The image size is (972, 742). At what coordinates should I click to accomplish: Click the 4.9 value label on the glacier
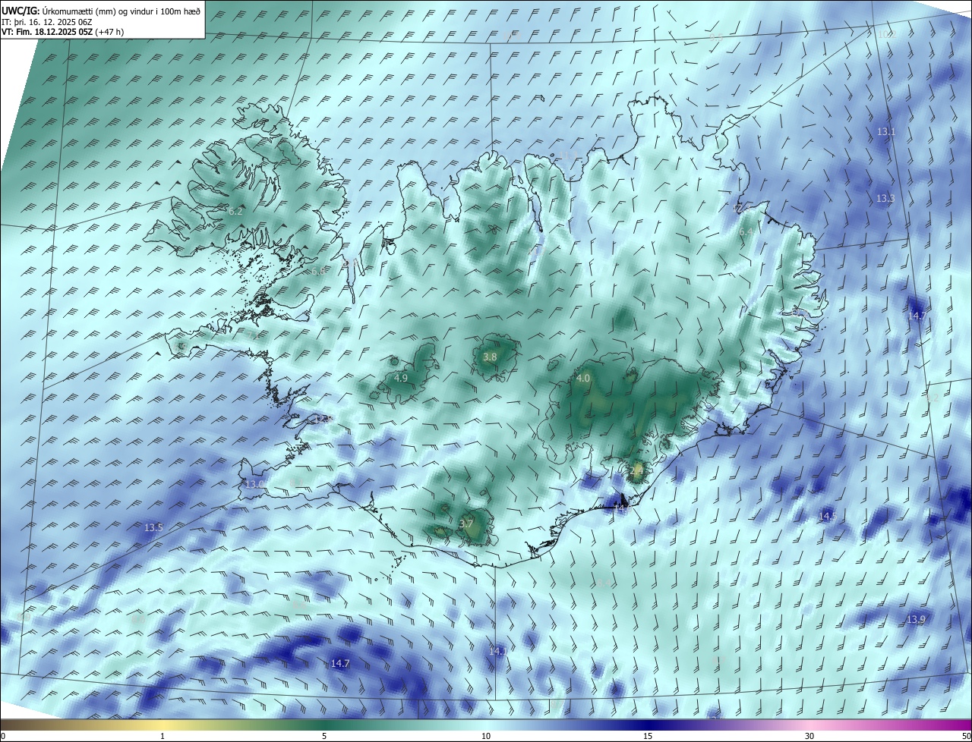401,378
